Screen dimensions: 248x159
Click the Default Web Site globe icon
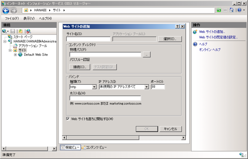tap(21, 55)
